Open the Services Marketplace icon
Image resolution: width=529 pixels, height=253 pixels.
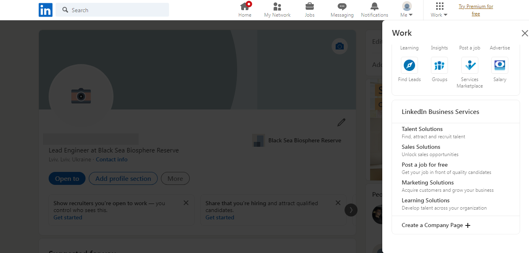[x=469, y=65]
